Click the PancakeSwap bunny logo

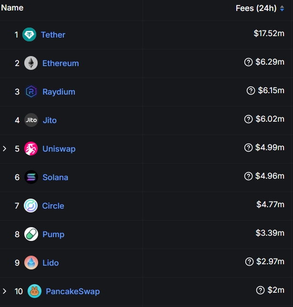[34, 291]
